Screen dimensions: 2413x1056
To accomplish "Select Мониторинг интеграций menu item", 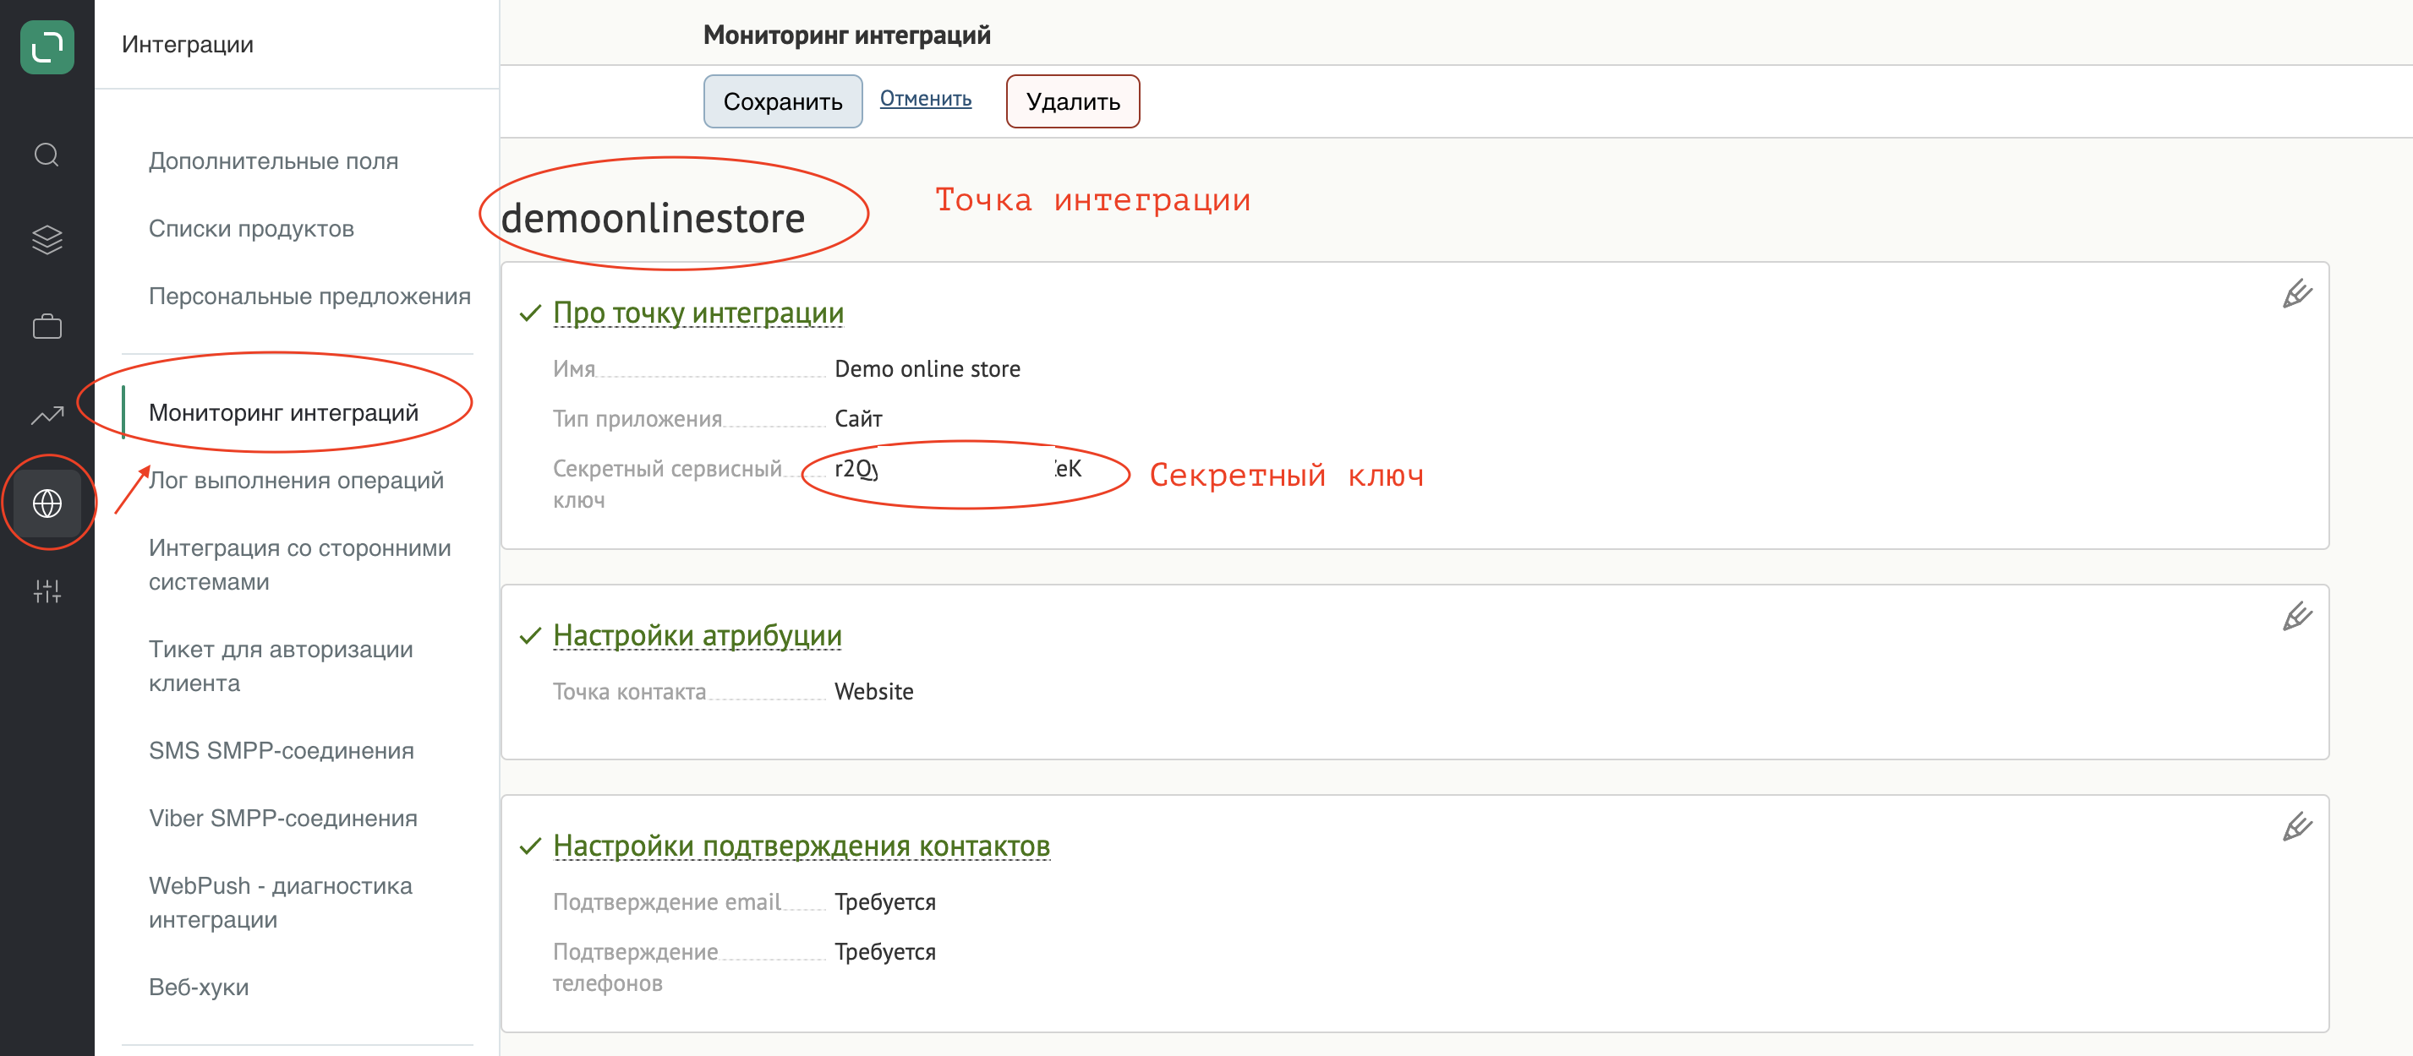I will (x=283, y=413).
